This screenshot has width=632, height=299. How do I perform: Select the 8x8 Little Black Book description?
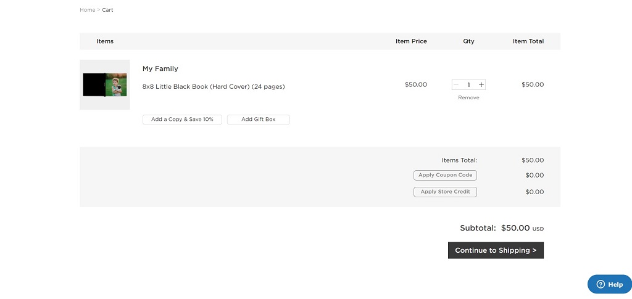(214, 86)
